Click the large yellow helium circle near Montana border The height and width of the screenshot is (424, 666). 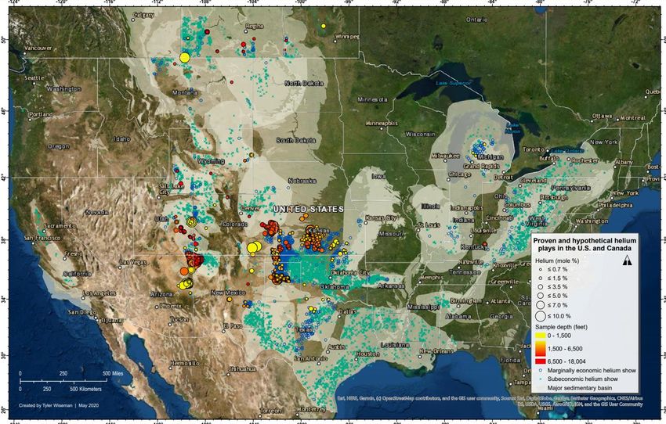click(184, 58)
